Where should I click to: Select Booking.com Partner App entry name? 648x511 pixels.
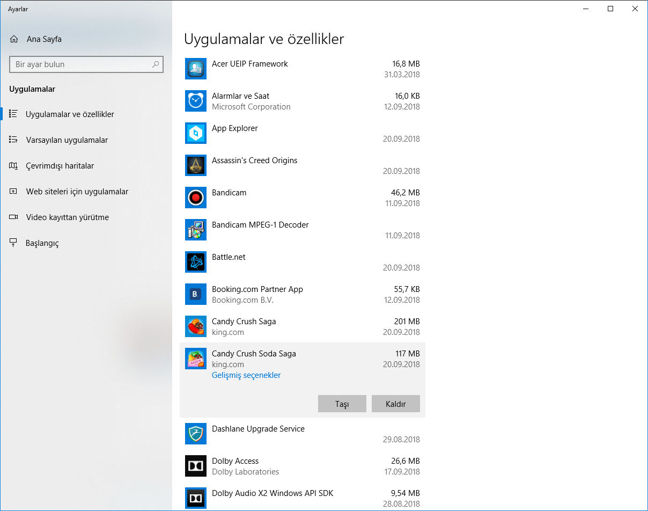(x=257, y=289)
